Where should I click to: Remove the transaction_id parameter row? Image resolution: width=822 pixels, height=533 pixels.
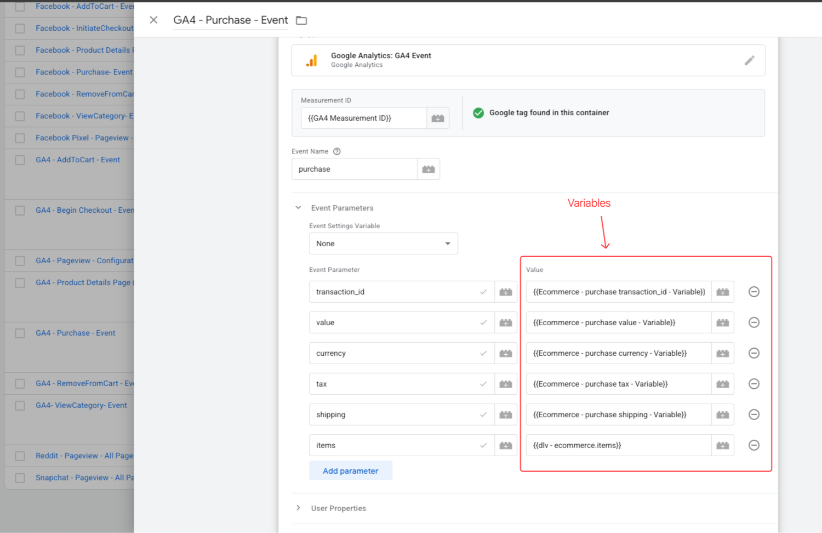pyautogui.click(x=754, y=292)
